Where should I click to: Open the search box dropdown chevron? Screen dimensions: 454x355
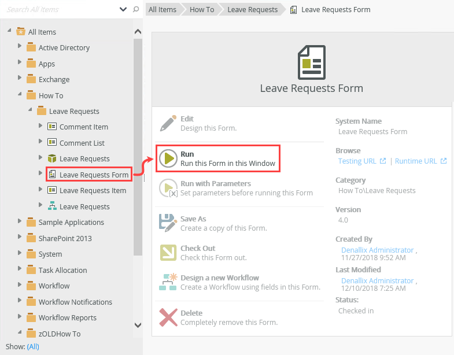click(123, 9)
